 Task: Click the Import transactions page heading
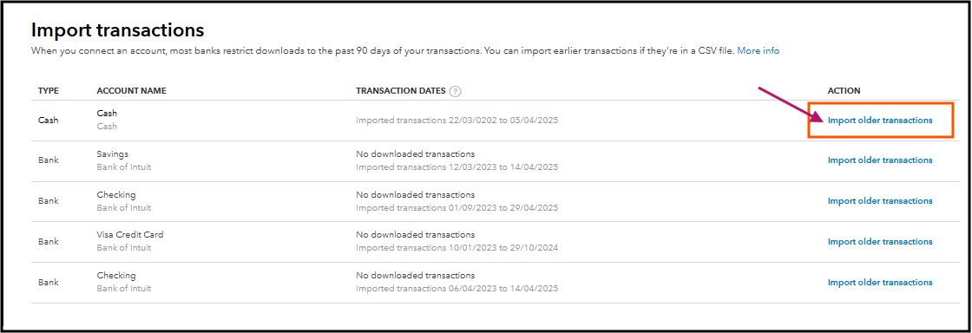click(x=118, y=29)
